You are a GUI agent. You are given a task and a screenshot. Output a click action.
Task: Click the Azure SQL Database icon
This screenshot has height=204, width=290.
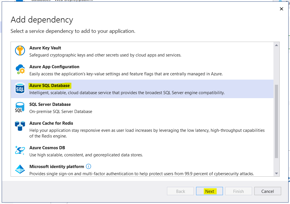click(x=20, y=88)
